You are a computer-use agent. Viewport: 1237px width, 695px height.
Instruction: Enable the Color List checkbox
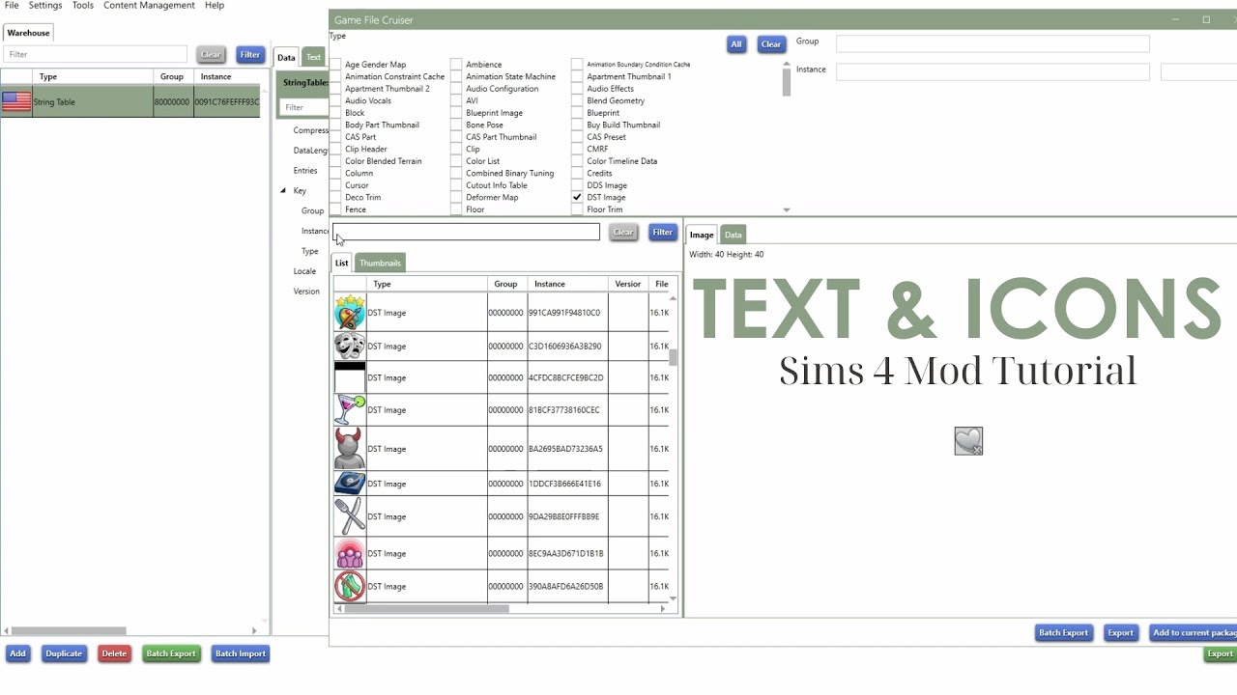(456, 161)
